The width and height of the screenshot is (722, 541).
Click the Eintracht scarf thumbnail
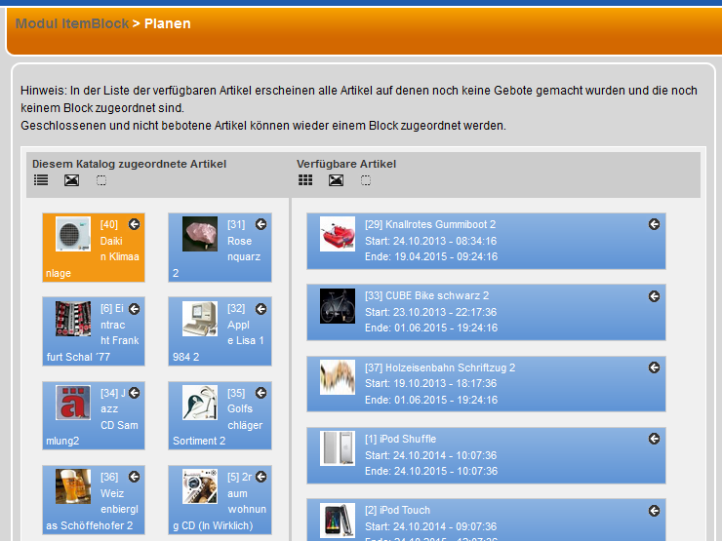(73, 319)
